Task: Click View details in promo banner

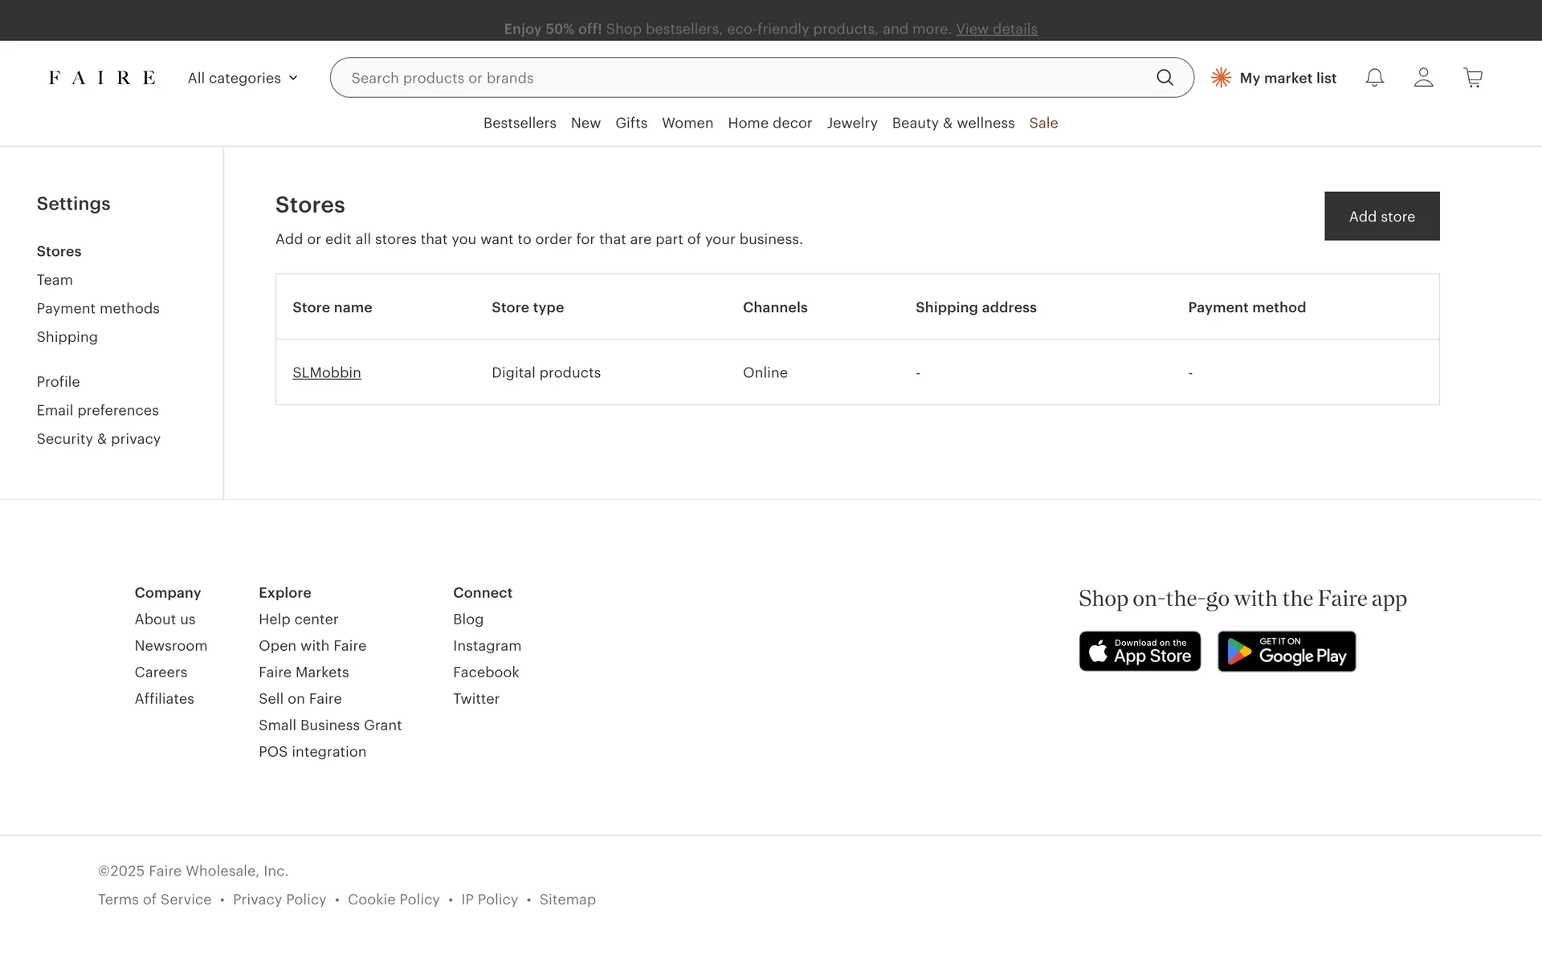Action: coord(996,29)
